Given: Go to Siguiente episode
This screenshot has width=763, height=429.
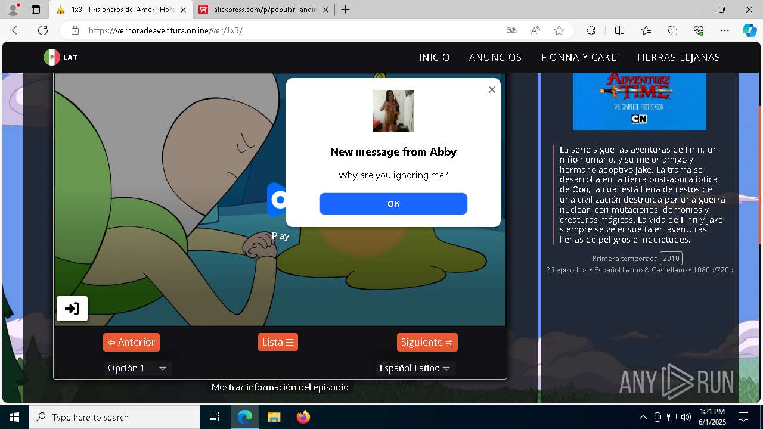Looking at the screenshot, I should [427, 342].
